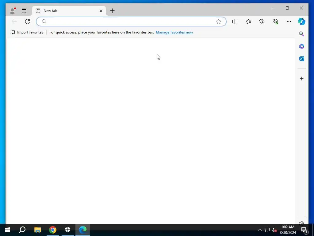The image size is (314, 236).
Task: Click Import favorites
Action: [x=26, y=32]
